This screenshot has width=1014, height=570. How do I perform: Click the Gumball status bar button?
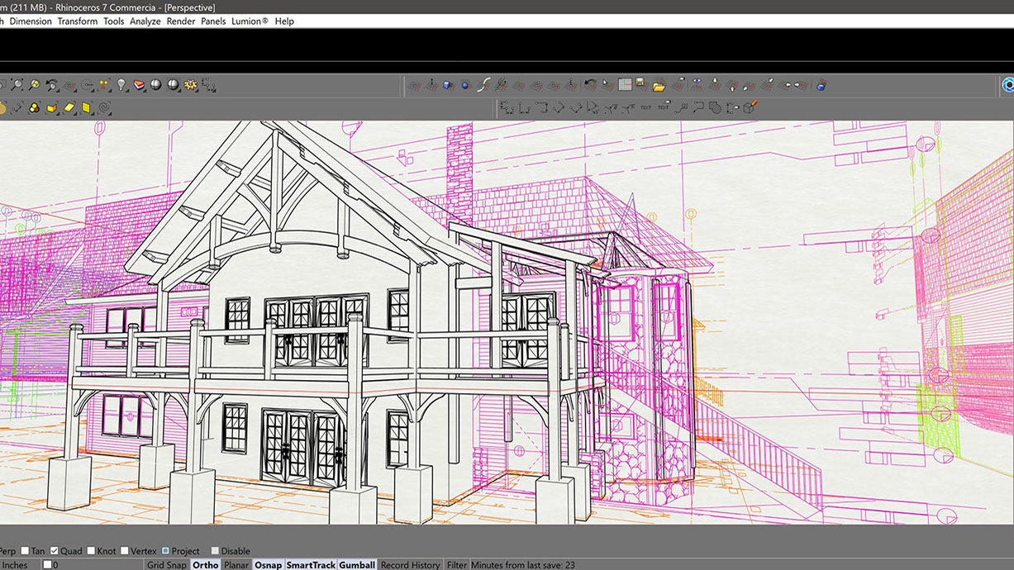(357, 565)
